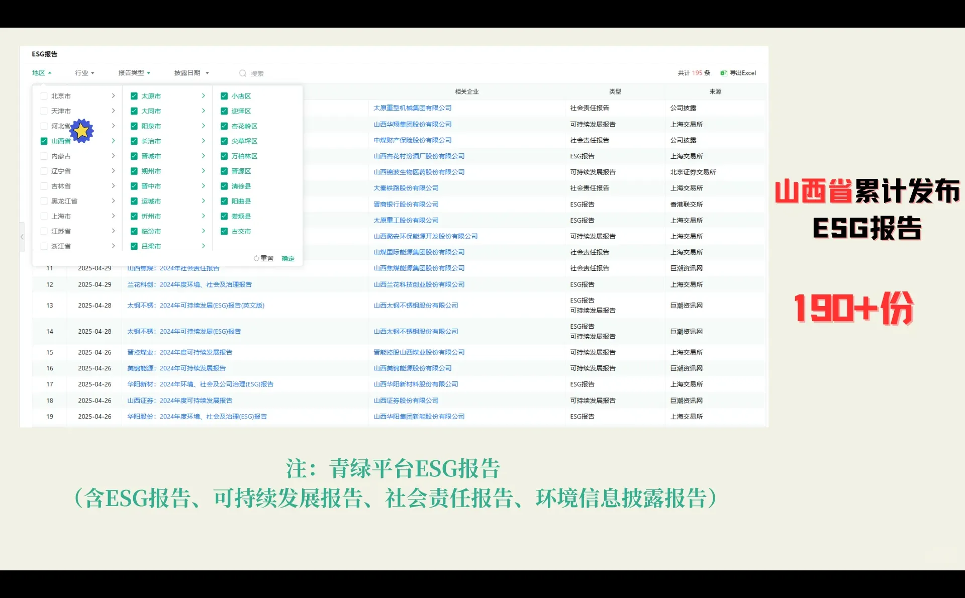Click the star sticker over the region list
Viewport: 965px width, 598px height.
click(82, 131)
